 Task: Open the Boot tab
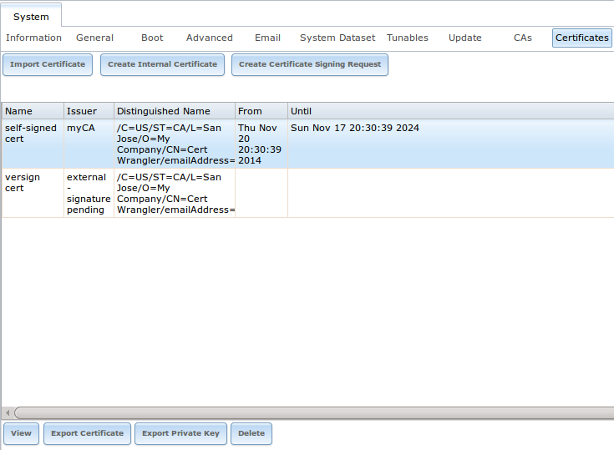[152, 38]
